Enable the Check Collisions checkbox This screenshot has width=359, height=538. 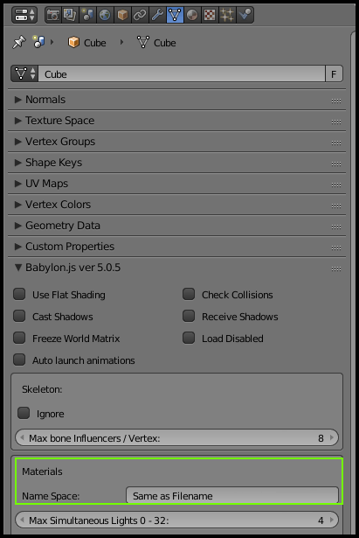coord(189,295)
